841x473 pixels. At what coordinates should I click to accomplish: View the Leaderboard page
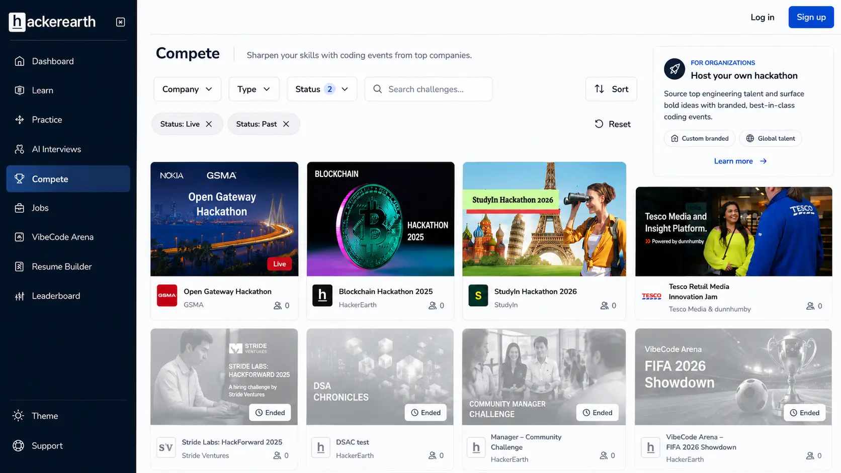click(68, 296)
